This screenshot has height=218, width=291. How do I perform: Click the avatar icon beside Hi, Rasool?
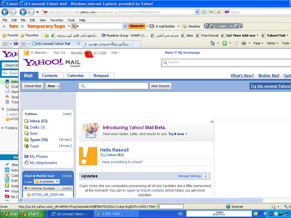tap(26, 53)
